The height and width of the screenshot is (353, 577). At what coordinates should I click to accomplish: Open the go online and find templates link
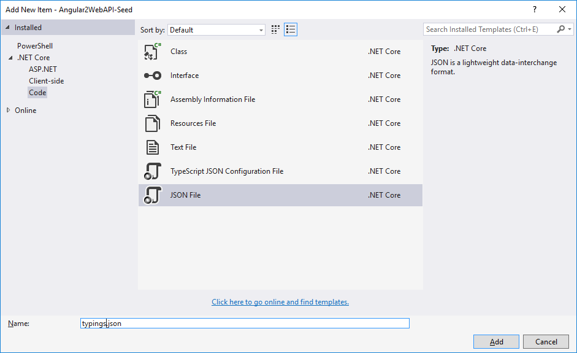[280, 302]
